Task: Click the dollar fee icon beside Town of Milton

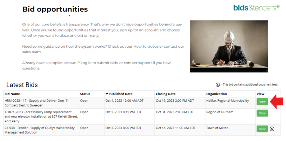Action: tap(272, 129)
